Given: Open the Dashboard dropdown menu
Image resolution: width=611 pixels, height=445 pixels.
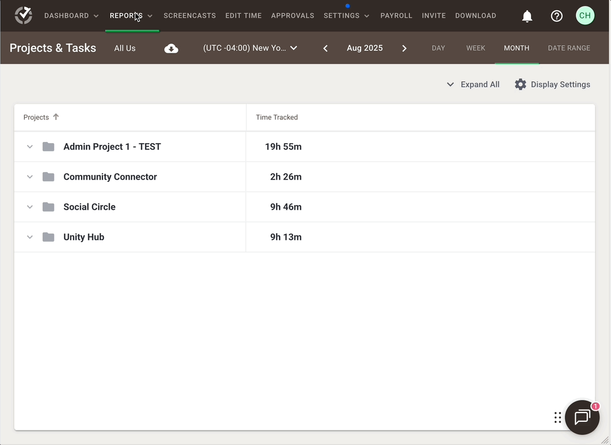Looking at the screenshot, I should [71, 16].
